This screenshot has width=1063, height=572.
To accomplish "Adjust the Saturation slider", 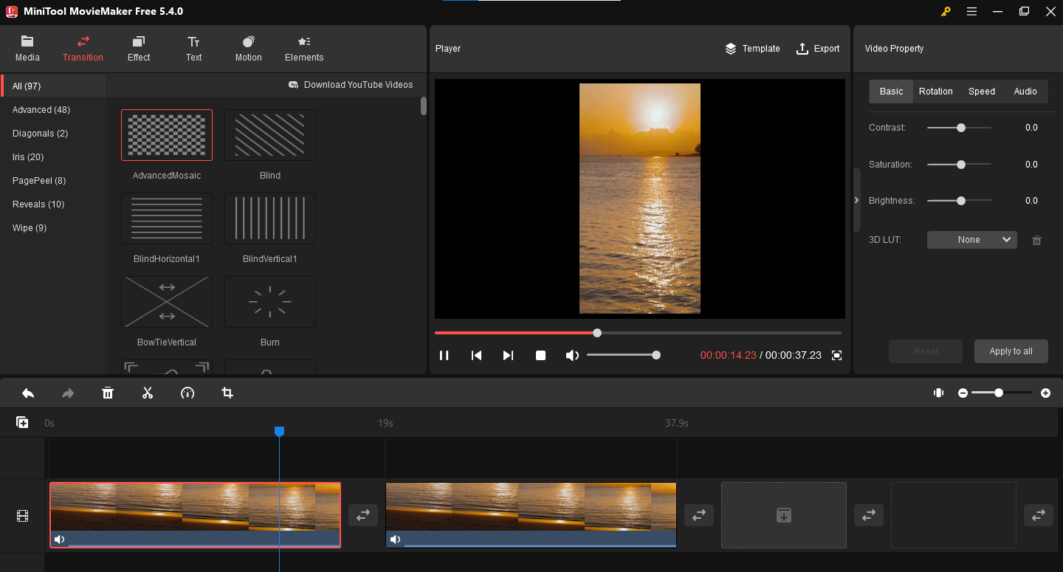I will (959, 165).
